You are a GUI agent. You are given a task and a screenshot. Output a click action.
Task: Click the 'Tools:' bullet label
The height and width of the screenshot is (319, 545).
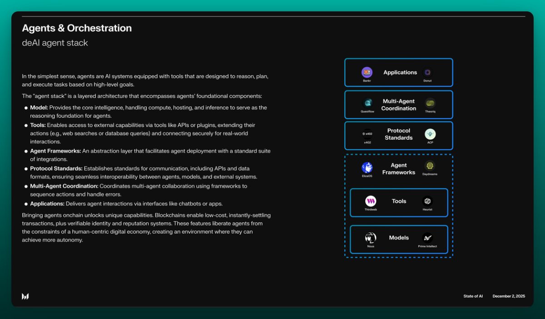point(38,125)
